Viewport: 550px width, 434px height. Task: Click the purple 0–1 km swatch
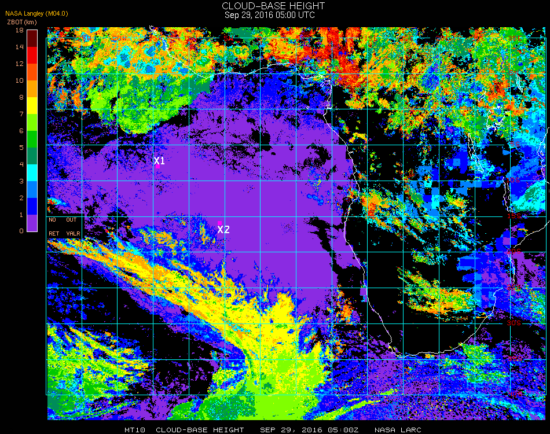click(x=32, y=223)
